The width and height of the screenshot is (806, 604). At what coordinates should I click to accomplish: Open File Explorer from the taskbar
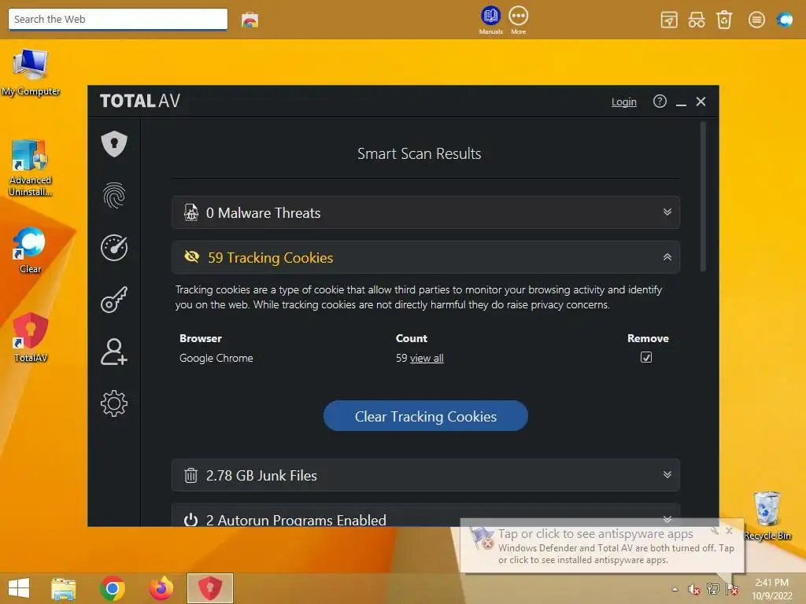63,588
